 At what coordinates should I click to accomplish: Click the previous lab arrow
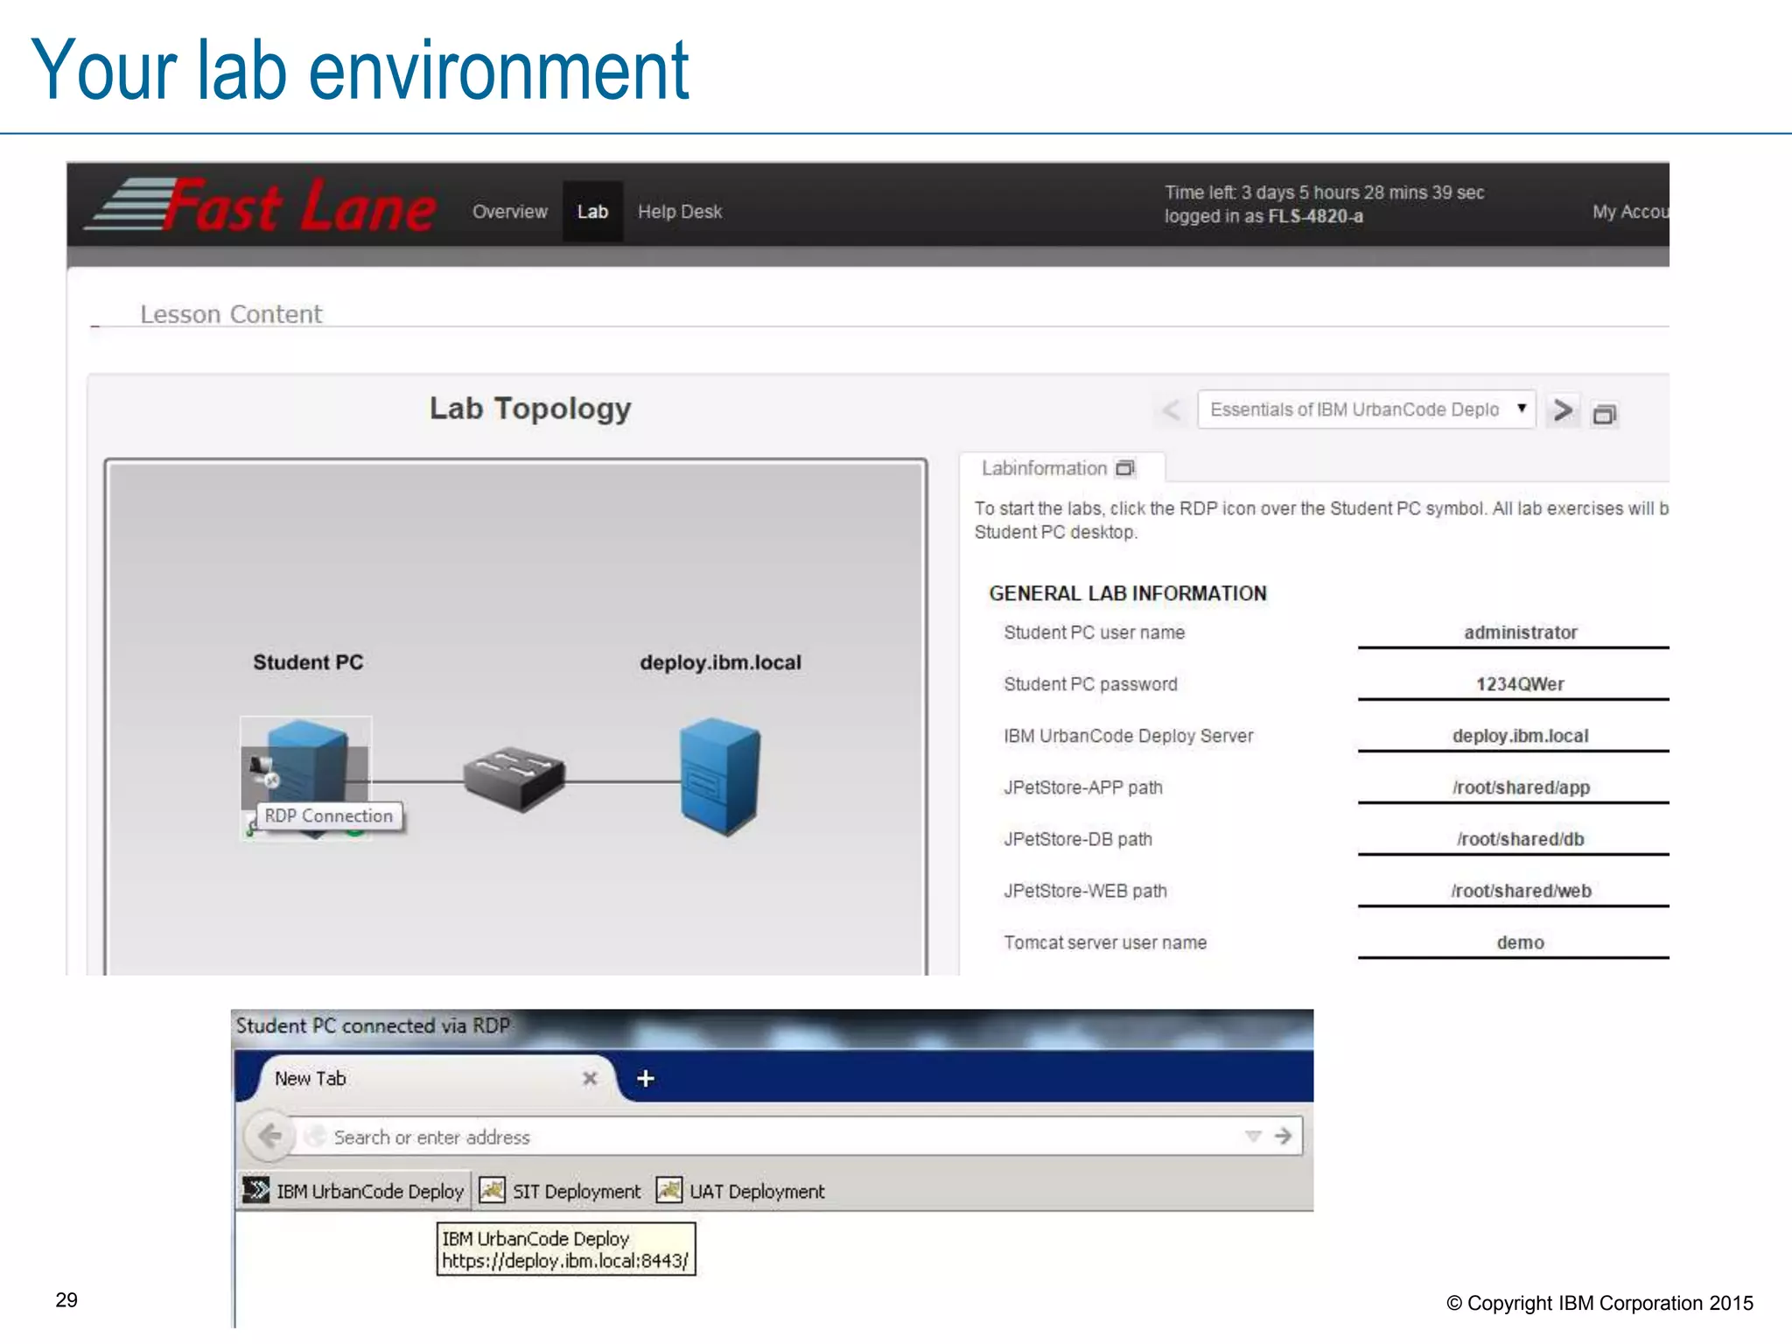coord(1171,409)
